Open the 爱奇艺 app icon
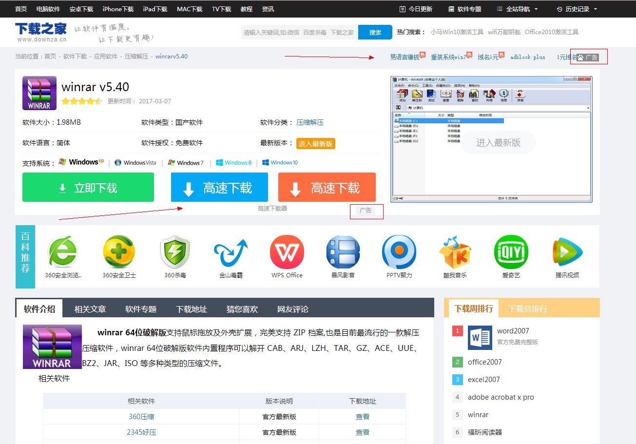Viewport: 636px width, 444px height. 511,252
